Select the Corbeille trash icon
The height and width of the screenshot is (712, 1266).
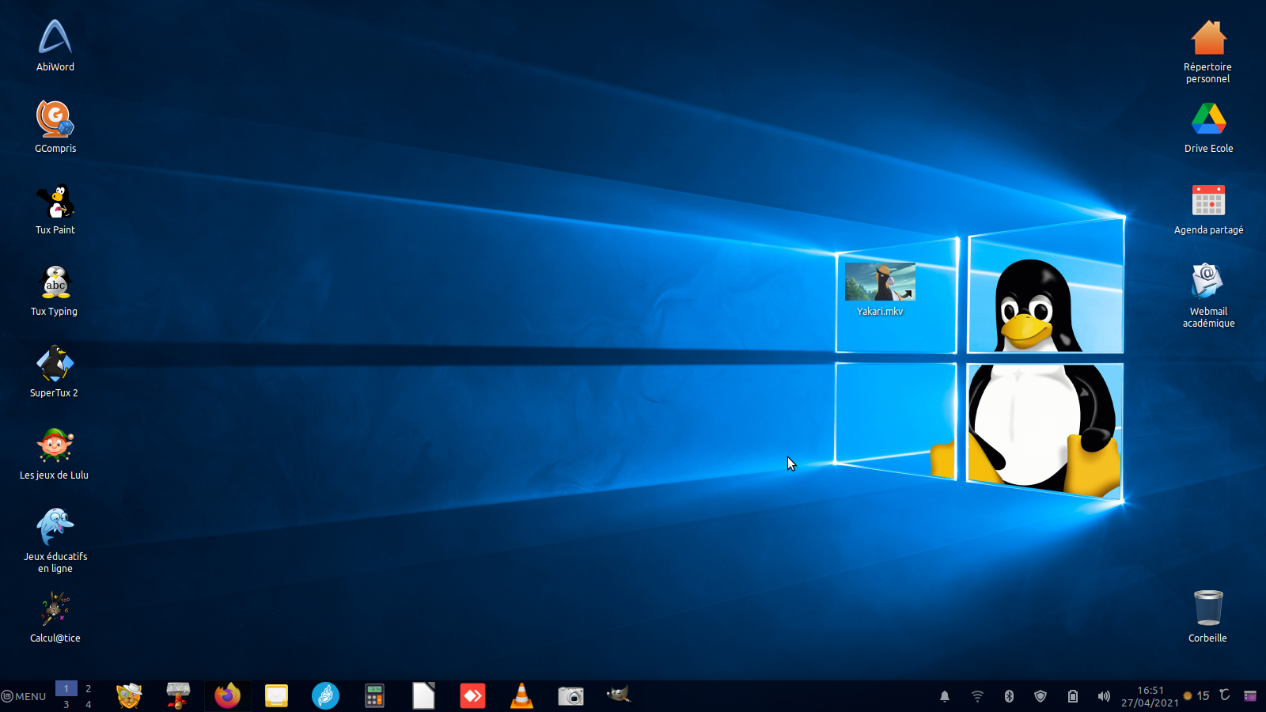pos(1208,617)
